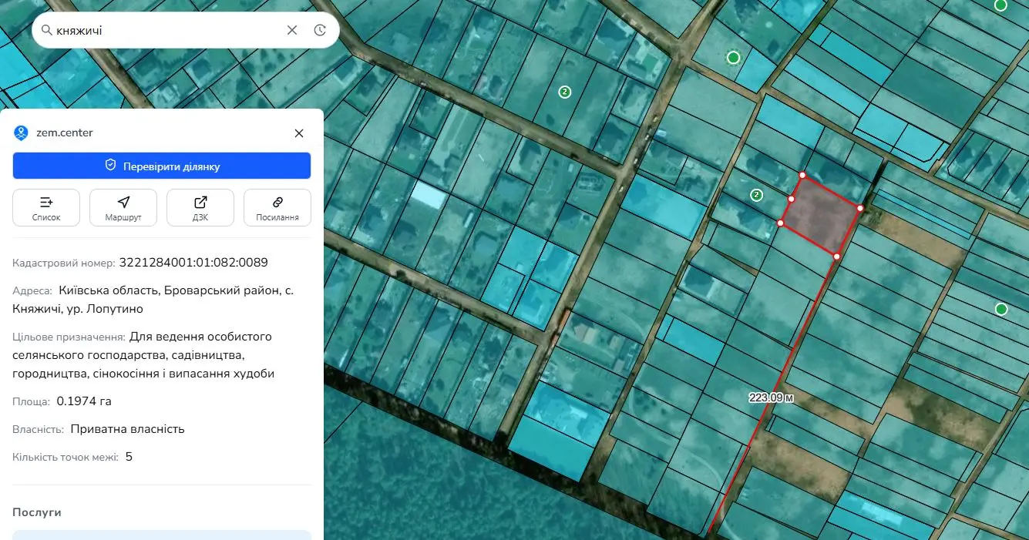
Task: Click 'Перевірити ділянку' blue button
Action: (162, 166)
